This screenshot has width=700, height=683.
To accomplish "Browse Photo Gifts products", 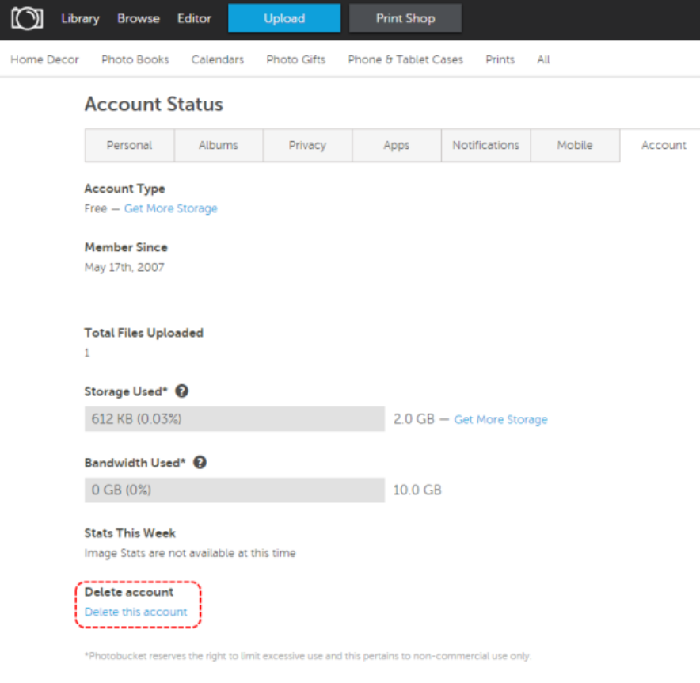I will (x=296, y=59).
